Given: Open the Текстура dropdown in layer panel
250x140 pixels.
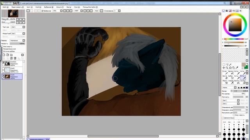Looking at the screenshot, I should coord(24,27).
